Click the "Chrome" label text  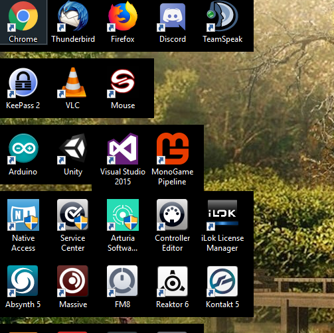coord(23,39)
